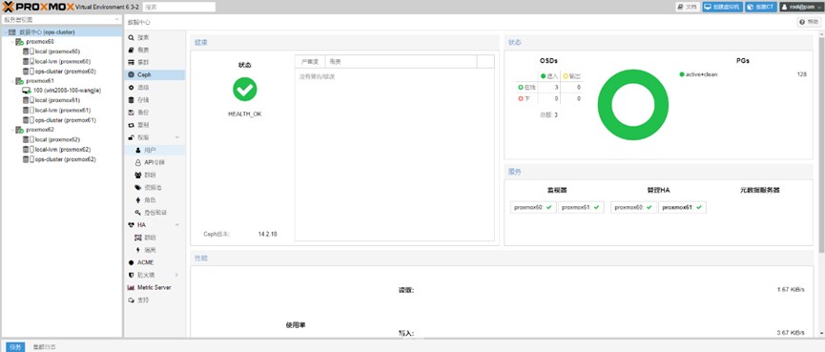This screenshot has width=825, height=352.
Task: Select storage local-lvm (proxmox62)
Action: coord(62,150)
